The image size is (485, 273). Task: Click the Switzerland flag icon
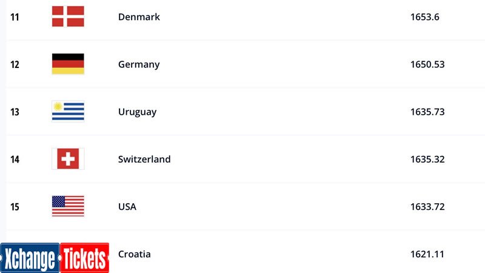tap(68, 159)
